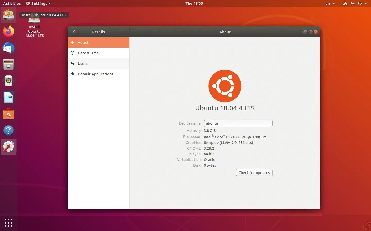Click the processor text Intel Core i3-7100
This screenshot has width=371, height=231.
pyautogui.click(x=235, y=137)
